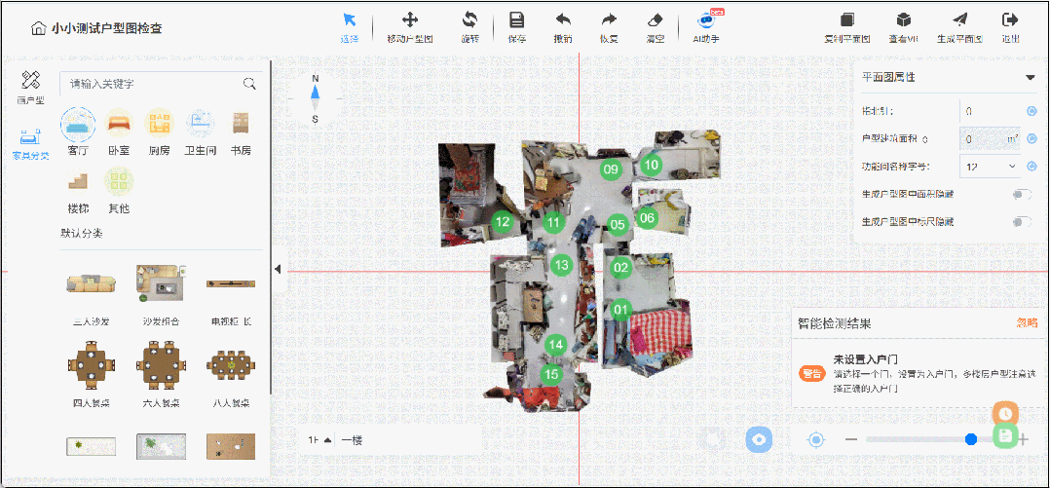
Task: Click the 生成平面图 paper plane icon
Action: click(x=959, y=20)
